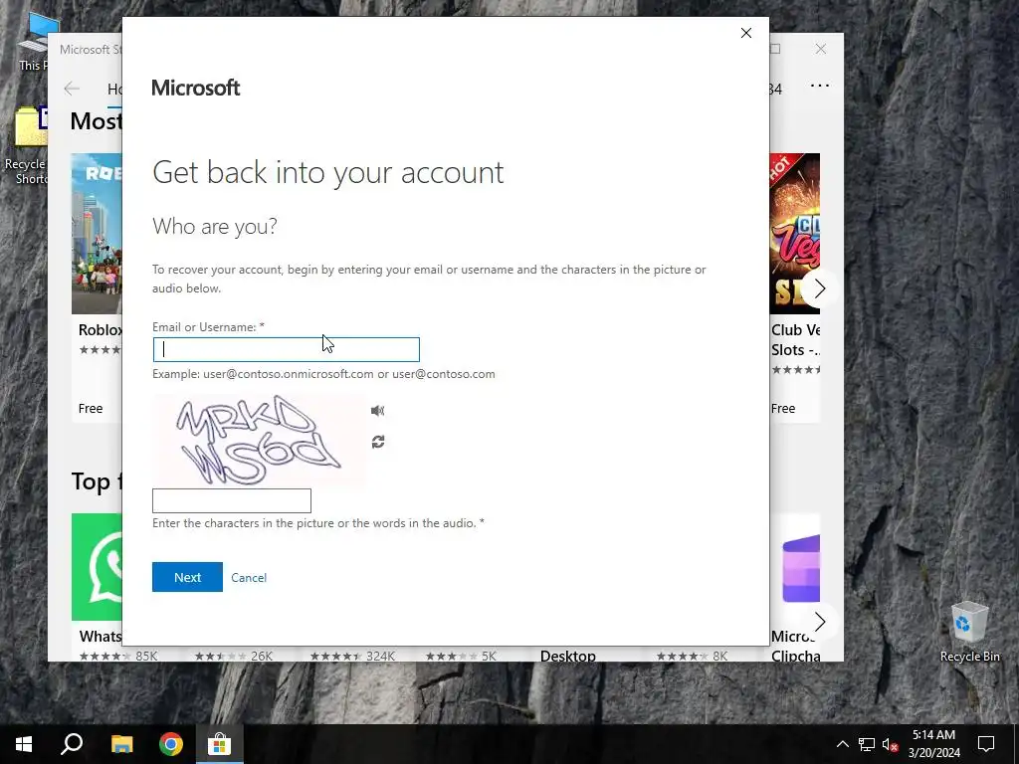Open Microsoft Store three-dots menu
The height and width of the screenshot is (764, 1019).
click(x=820, y=86)
